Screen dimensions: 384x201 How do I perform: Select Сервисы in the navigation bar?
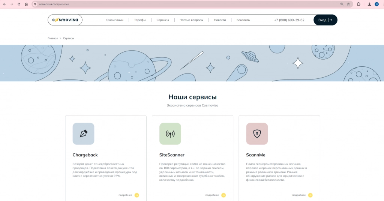click(x=163, y=20)
